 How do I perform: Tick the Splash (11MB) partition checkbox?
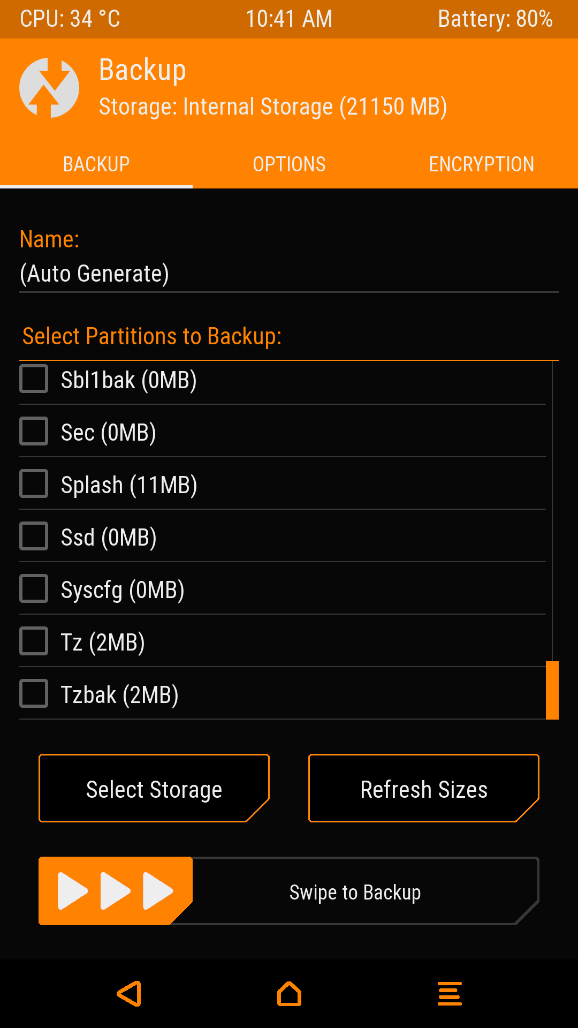click(x=34, y=484)
